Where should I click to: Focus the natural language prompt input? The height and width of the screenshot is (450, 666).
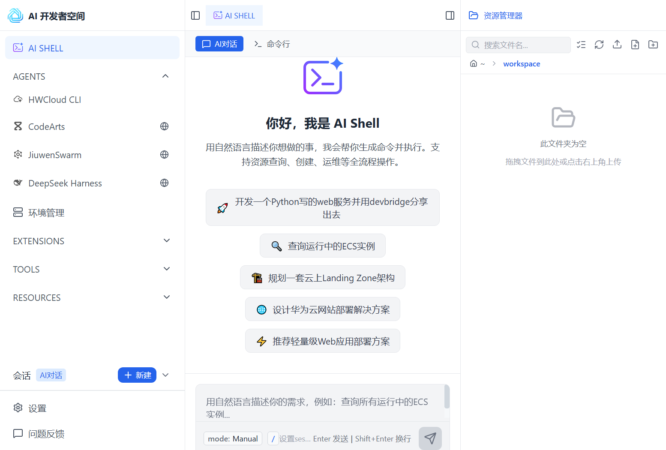click(320, 403)
